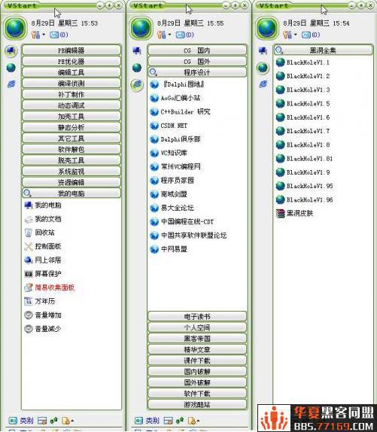The width and height of the screenshot is (377, 432).
Task: Select the globe sidebar tab in the 15:53 window
Action: click(x=11, y=68)
